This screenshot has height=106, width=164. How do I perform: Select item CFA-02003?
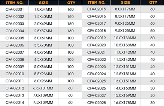point(15,24)
